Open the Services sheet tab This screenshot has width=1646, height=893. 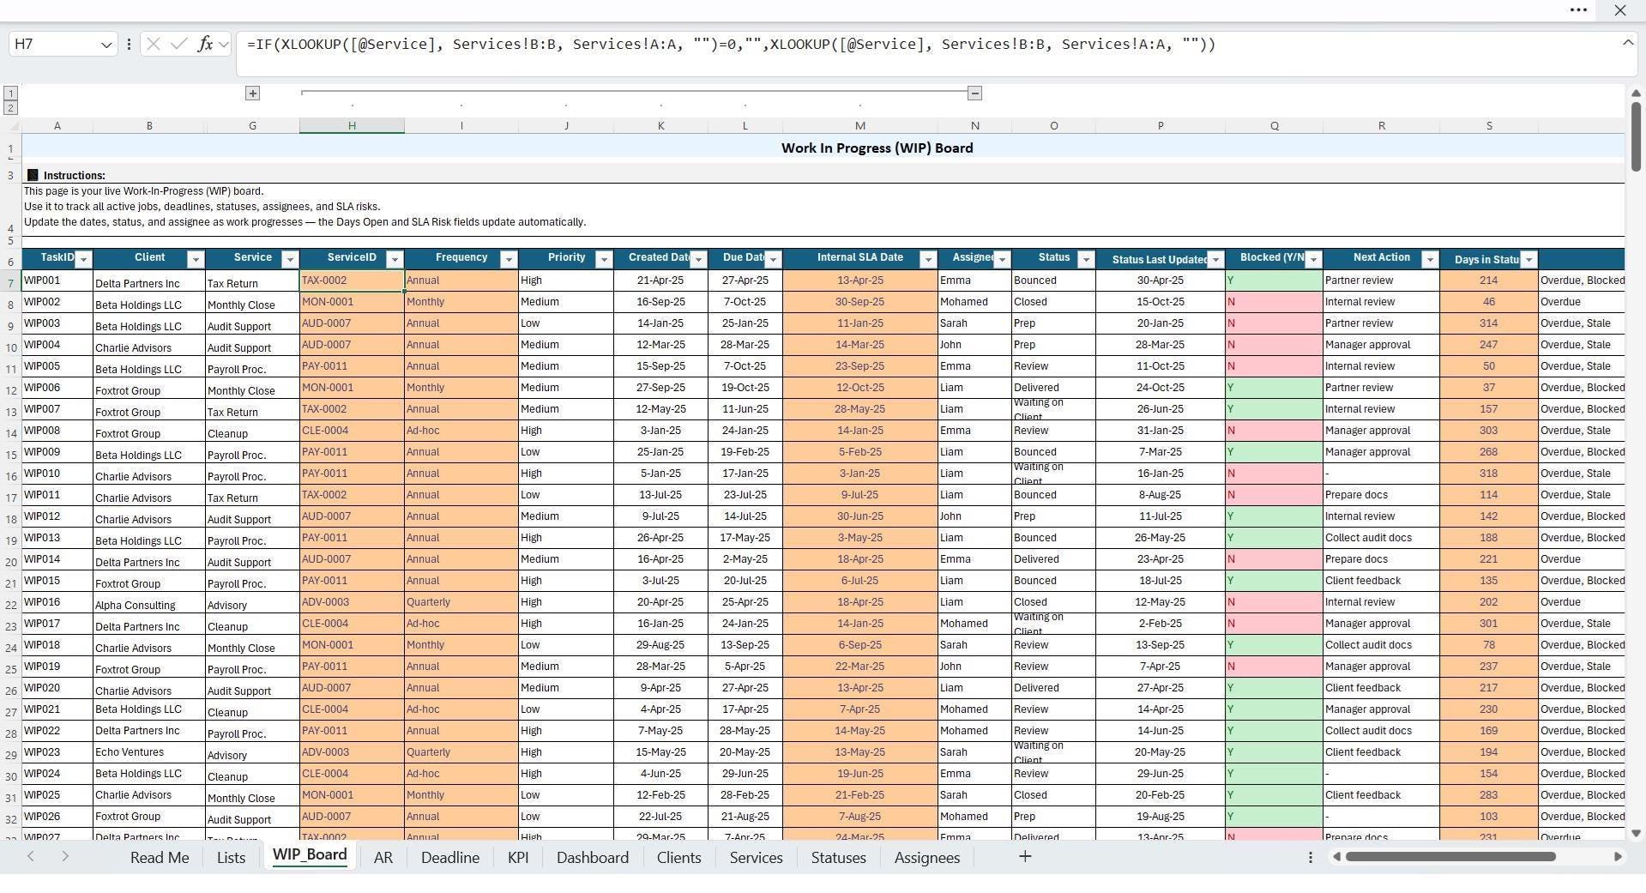coord(756,857)
